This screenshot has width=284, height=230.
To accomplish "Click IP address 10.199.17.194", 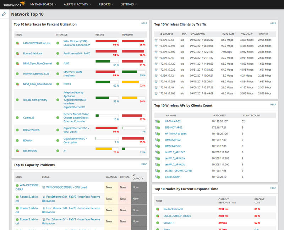I will click(167, 46).
